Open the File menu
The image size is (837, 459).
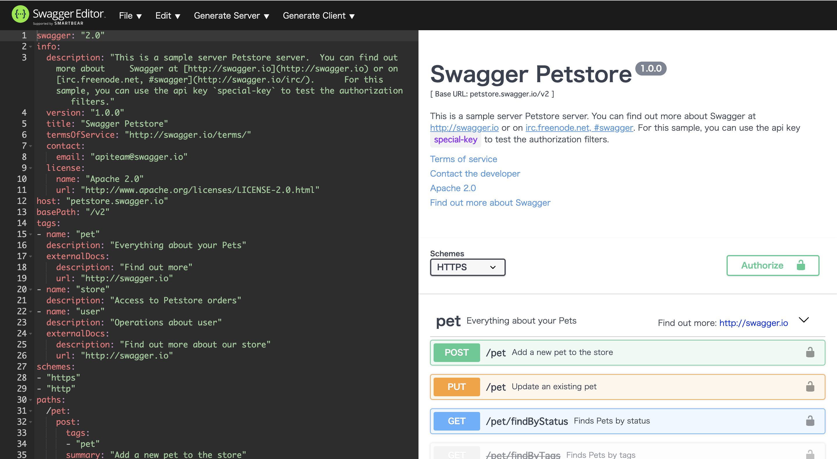click(x=130, y=15)
